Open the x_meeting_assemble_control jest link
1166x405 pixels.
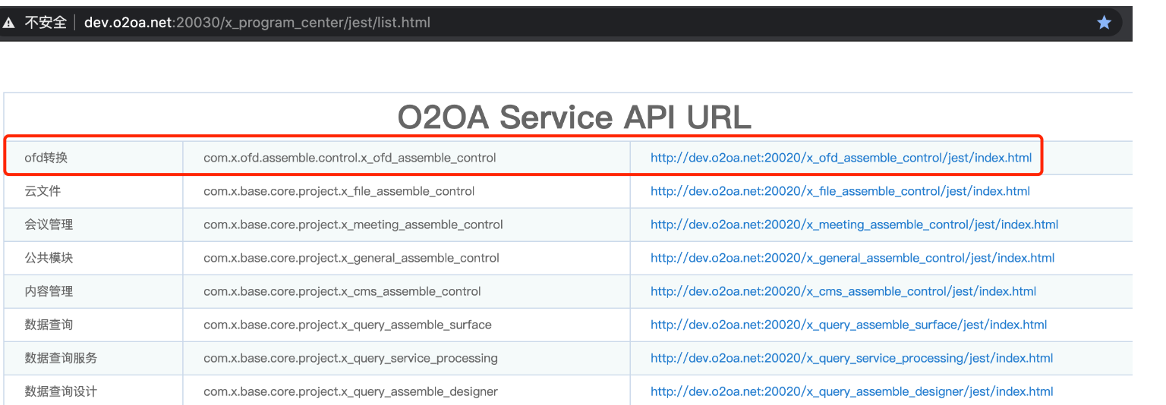click(854, 224)
